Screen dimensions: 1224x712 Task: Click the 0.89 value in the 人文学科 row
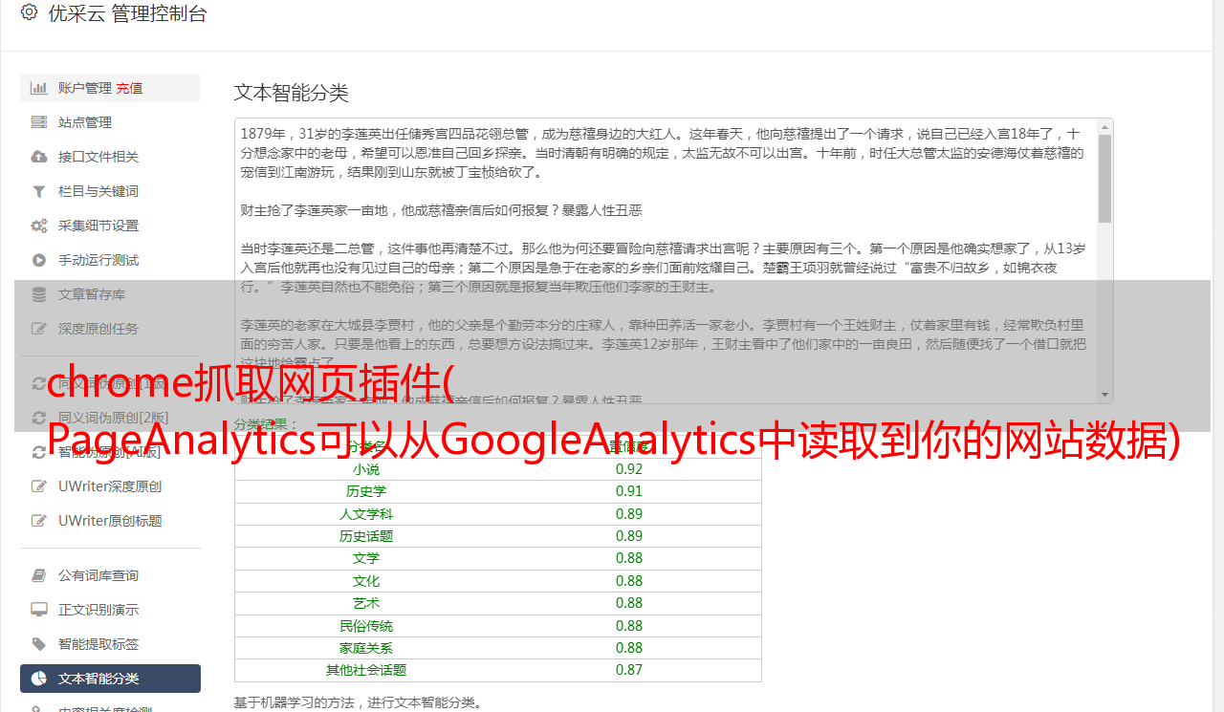click(x=629, y=514)
